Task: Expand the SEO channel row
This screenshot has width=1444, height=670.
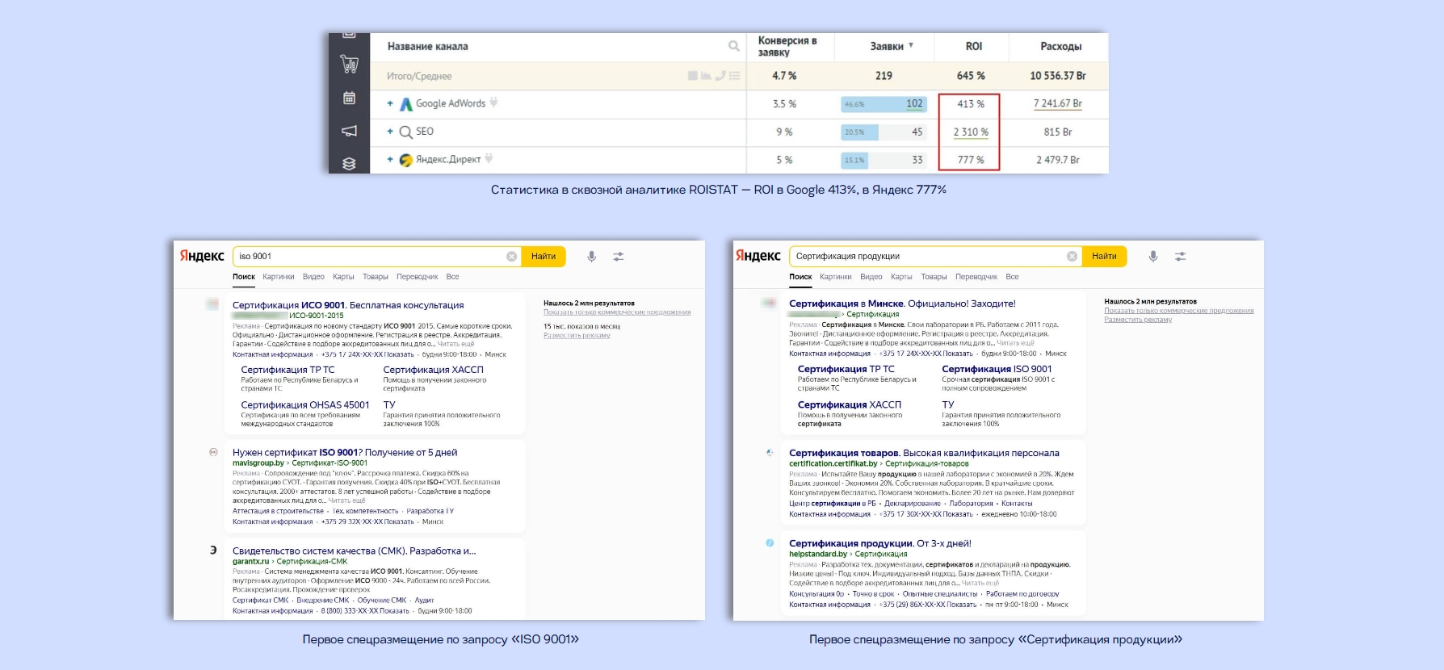Action: tap(390, 132)
